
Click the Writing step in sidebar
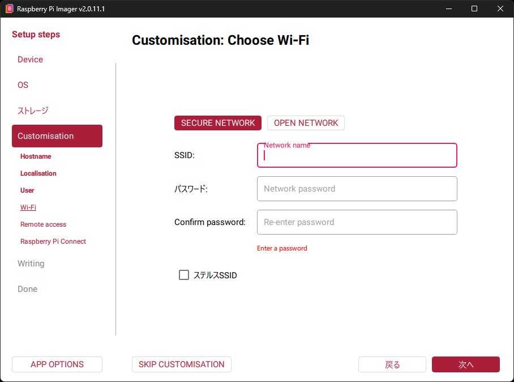tap(31, 264)
